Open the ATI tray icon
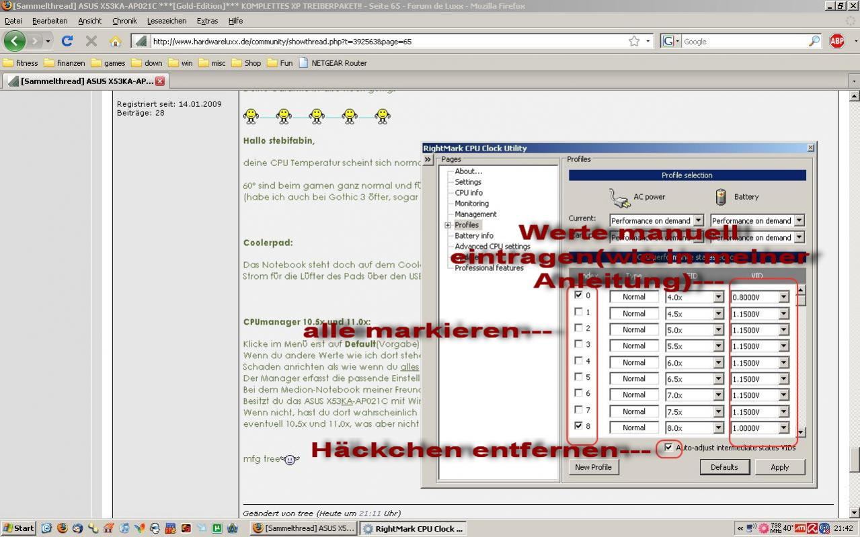Screen dimensions: 860x537 (x=802, y=528)
